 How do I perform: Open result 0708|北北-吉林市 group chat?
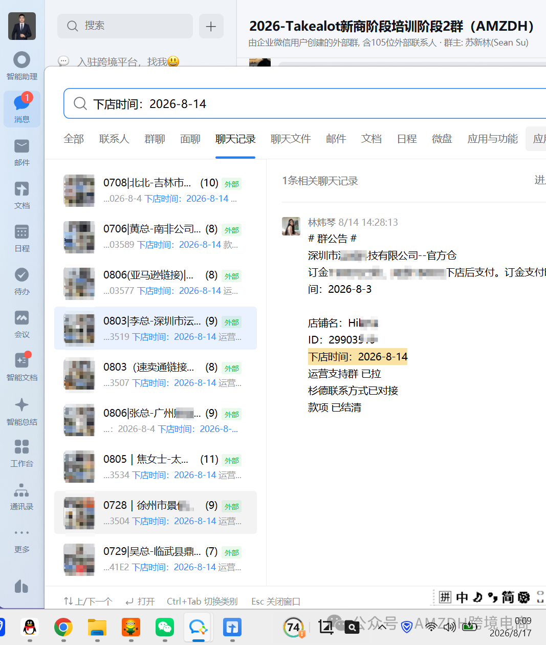point(156,190)
